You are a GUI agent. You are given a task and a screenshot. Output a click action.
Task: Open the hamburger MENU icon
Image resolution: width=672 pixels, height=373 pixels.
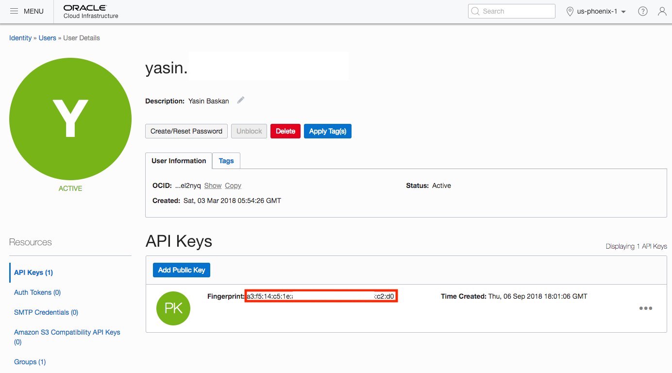[14, 11]
